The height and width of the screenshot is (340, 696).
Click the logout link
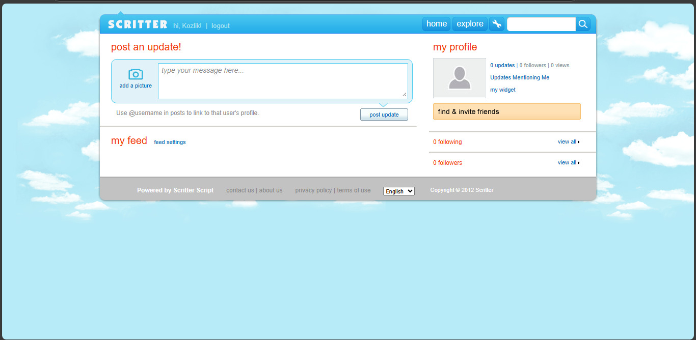pos(221,26)
